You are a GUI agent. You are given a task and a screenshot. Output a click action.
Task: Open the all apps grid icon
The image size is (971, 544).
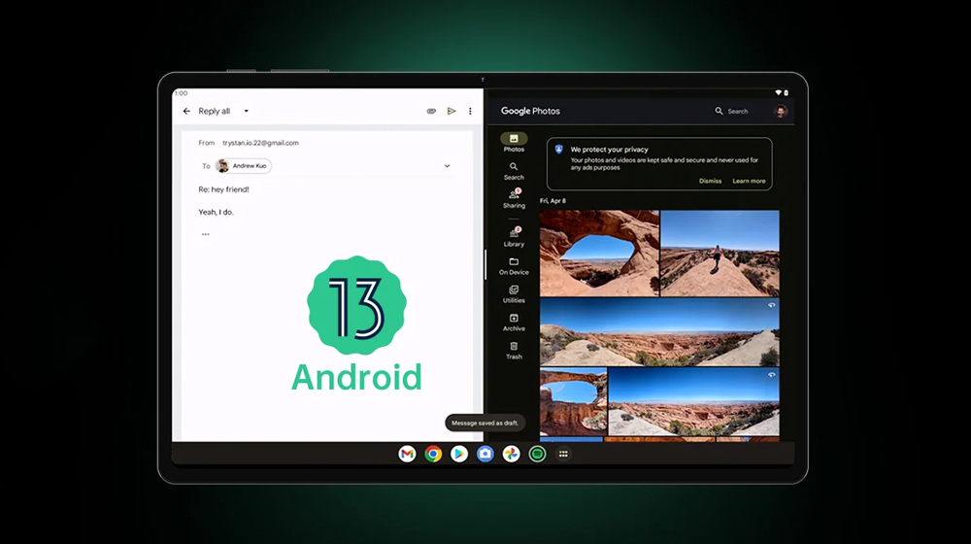coord(563,455)
